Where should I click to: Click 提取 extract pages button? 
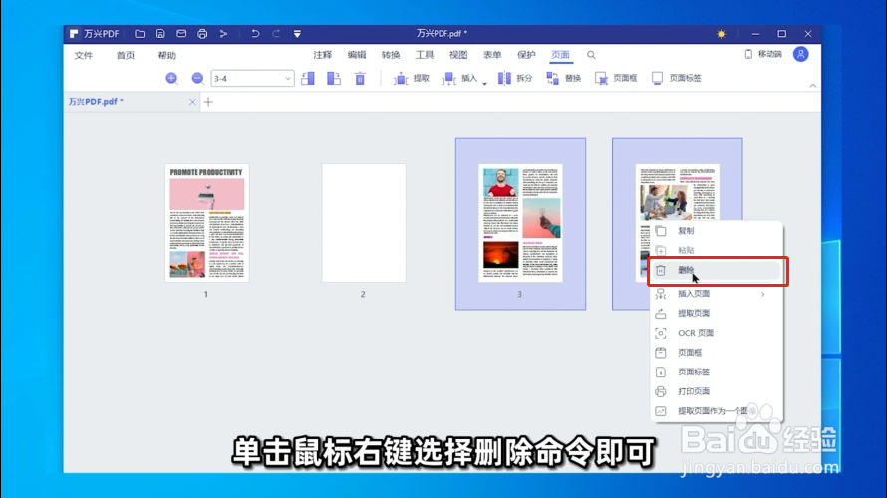(x=412, y=78)
